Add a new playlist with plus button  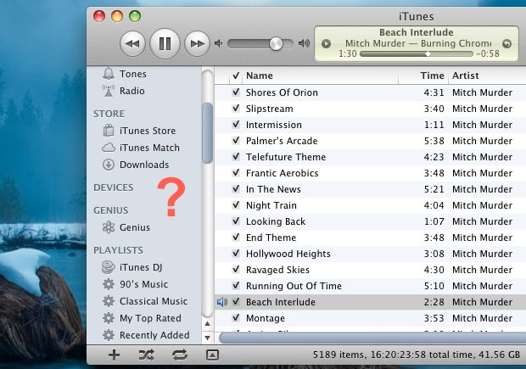point(114,355)
